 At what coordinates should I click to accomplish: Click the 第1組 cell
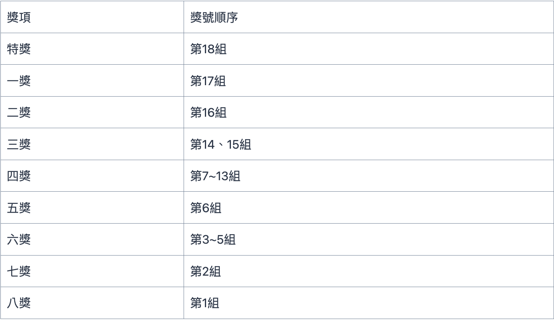click(369, 303)
